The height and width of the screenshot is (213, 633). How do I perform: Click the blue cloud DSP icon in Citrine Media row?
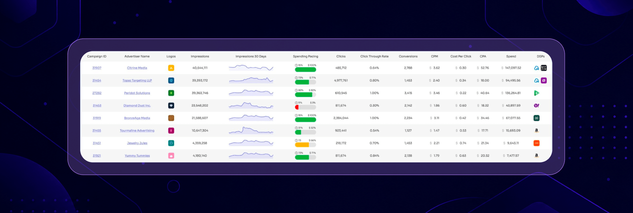click(537, 68)
